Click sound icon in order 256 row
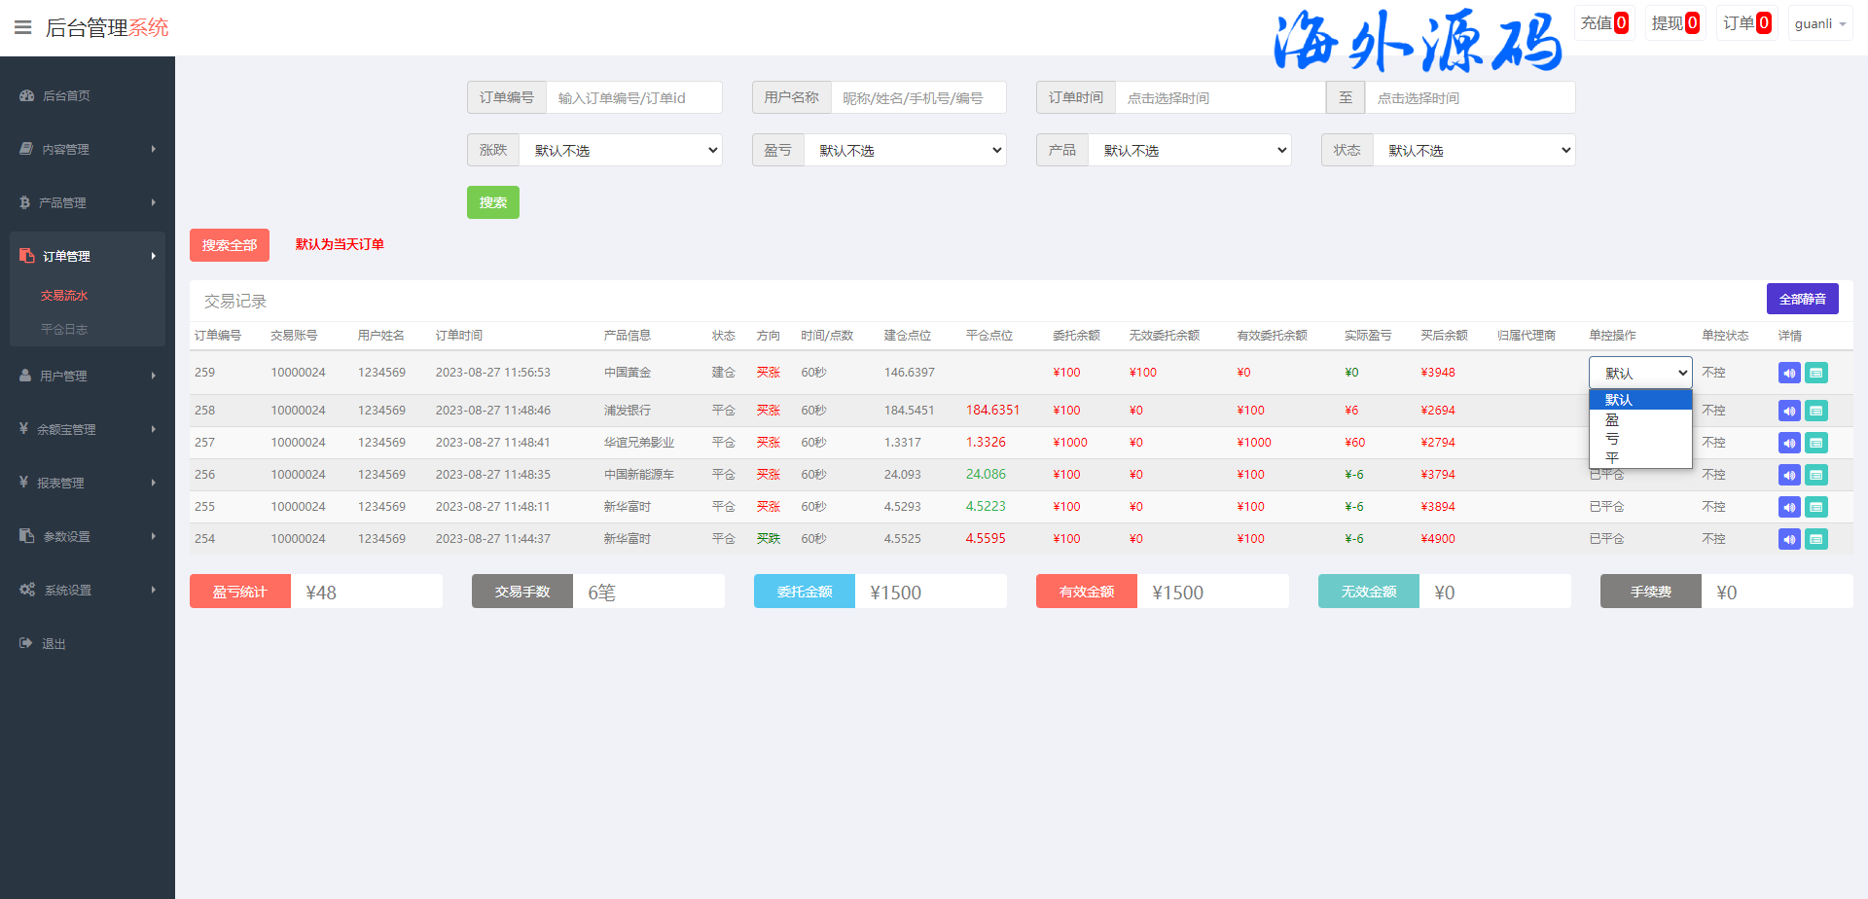The height and width of the screenshot is (899, 1868). 1789,475
